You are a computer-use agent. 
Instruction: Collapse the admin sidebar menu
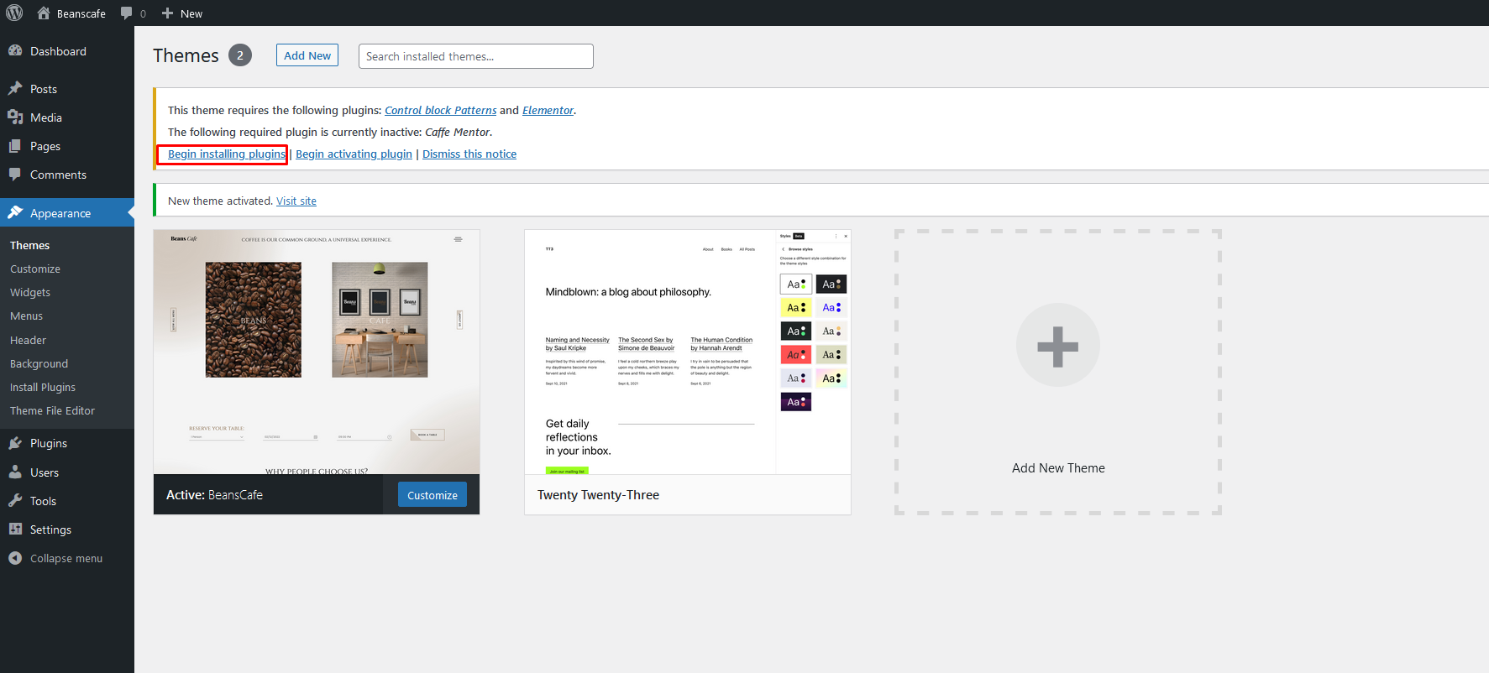coord(67,558)
